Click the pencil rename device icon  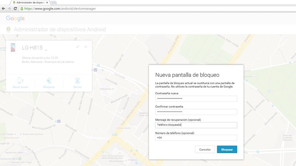(78, 47)
